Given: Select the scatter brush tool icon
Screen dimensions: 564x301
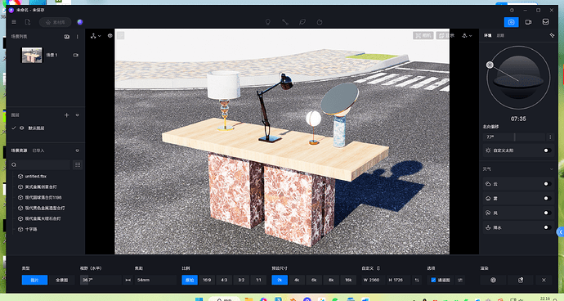Looking at the screenshot, I should 320,22.
